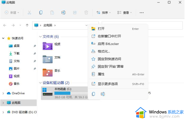Open the See more (three dots) menu
This screenshot has height=120, width=185.
142,13
